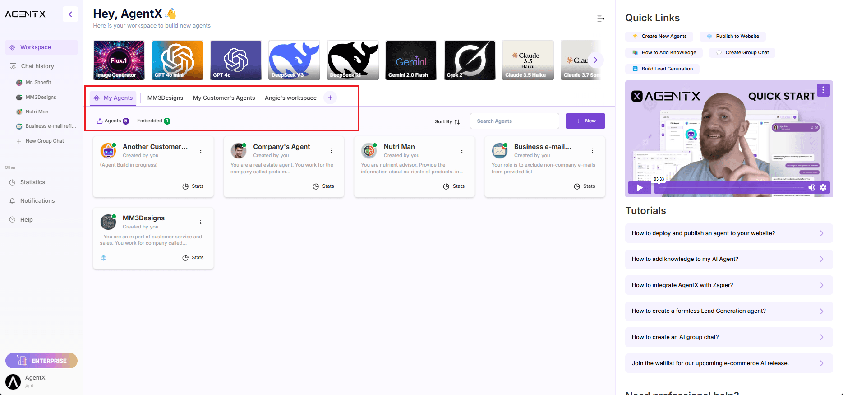The width and height of the screenshot is (843, 395).
Task: Toggle the right panel collapse icon
Action: coord(601,19)
